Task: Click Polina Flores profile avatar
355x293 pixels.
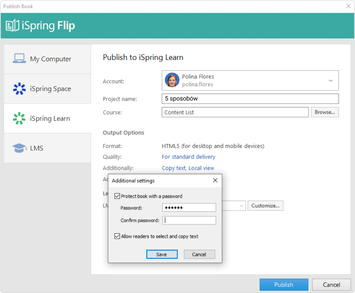Action: pyautogui.click(x=172, y=80)
